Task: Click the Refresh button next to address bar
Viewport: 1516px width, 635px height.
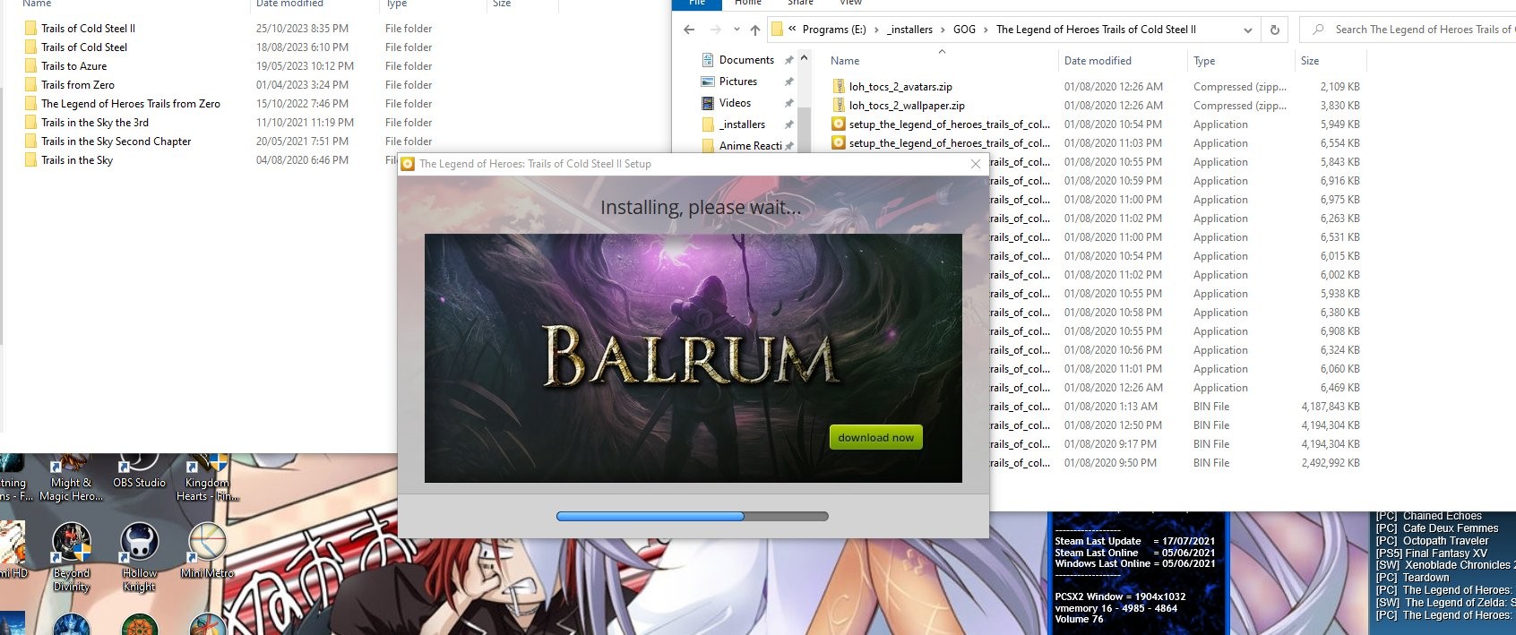Action: pyautogui.click(x=1274, y=30)
